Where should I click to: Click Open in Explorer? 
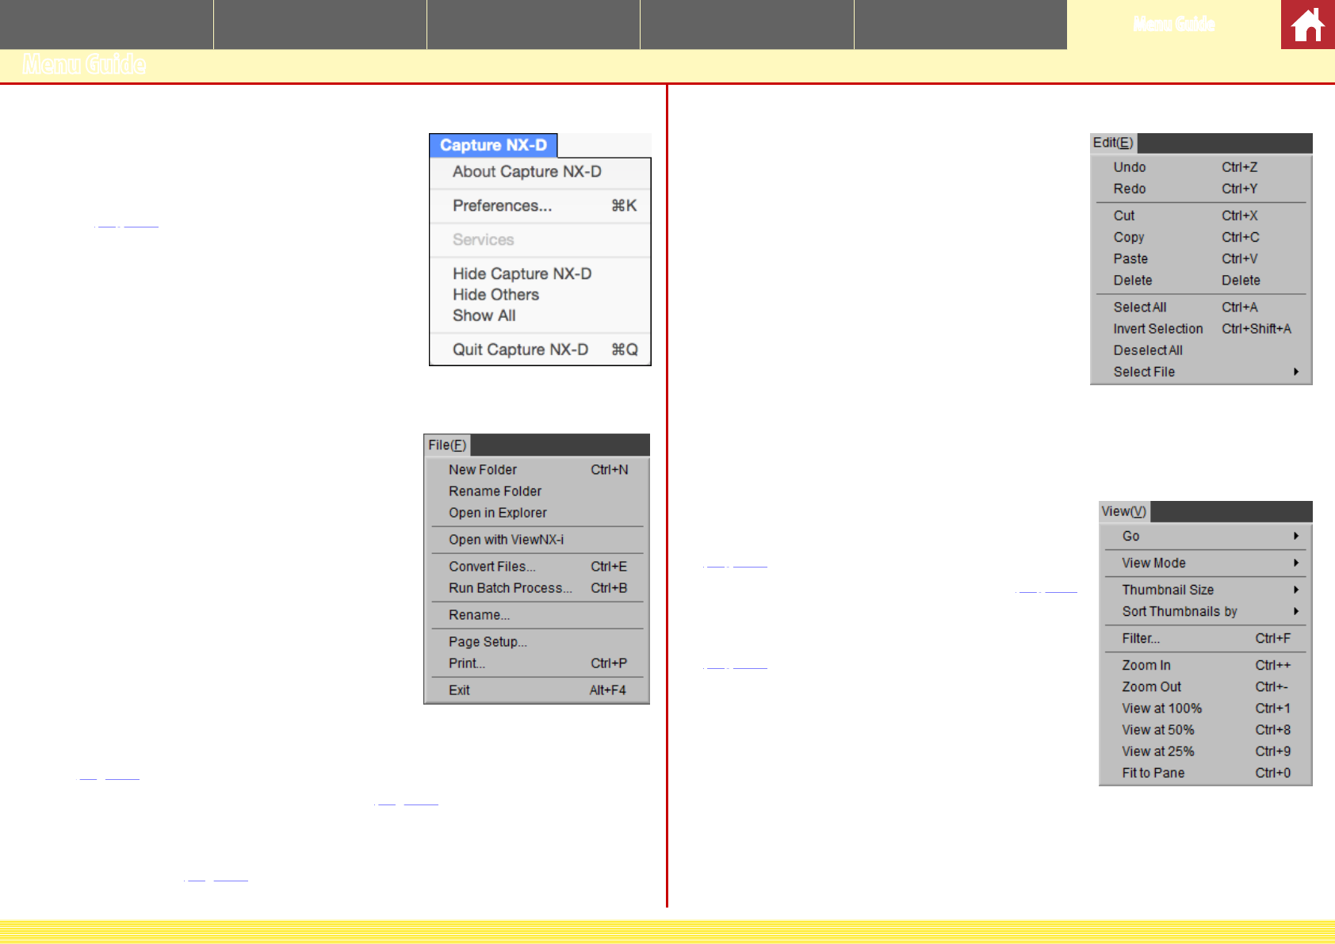[x=537, y=513]
